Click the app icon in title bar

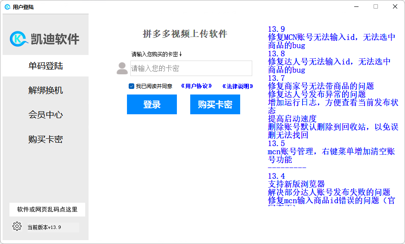click(7, 7)
